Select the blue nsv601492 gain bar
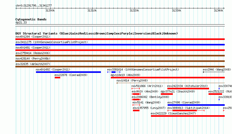Viewport: 232px width, 134px height. point(68,72)
